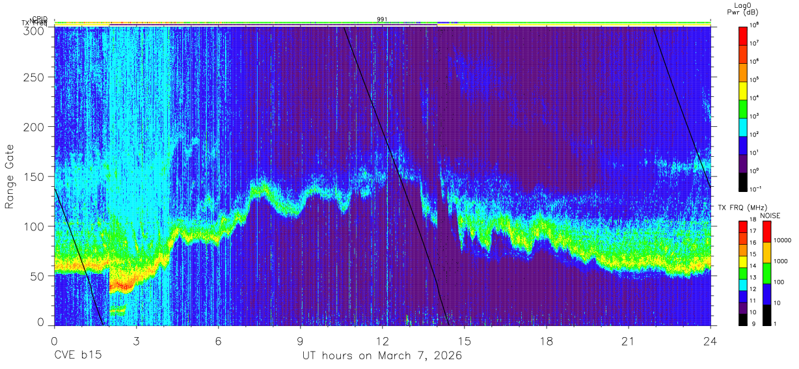
Task: Click the '3' UT hour tick label
Action: tap(137, 340)
